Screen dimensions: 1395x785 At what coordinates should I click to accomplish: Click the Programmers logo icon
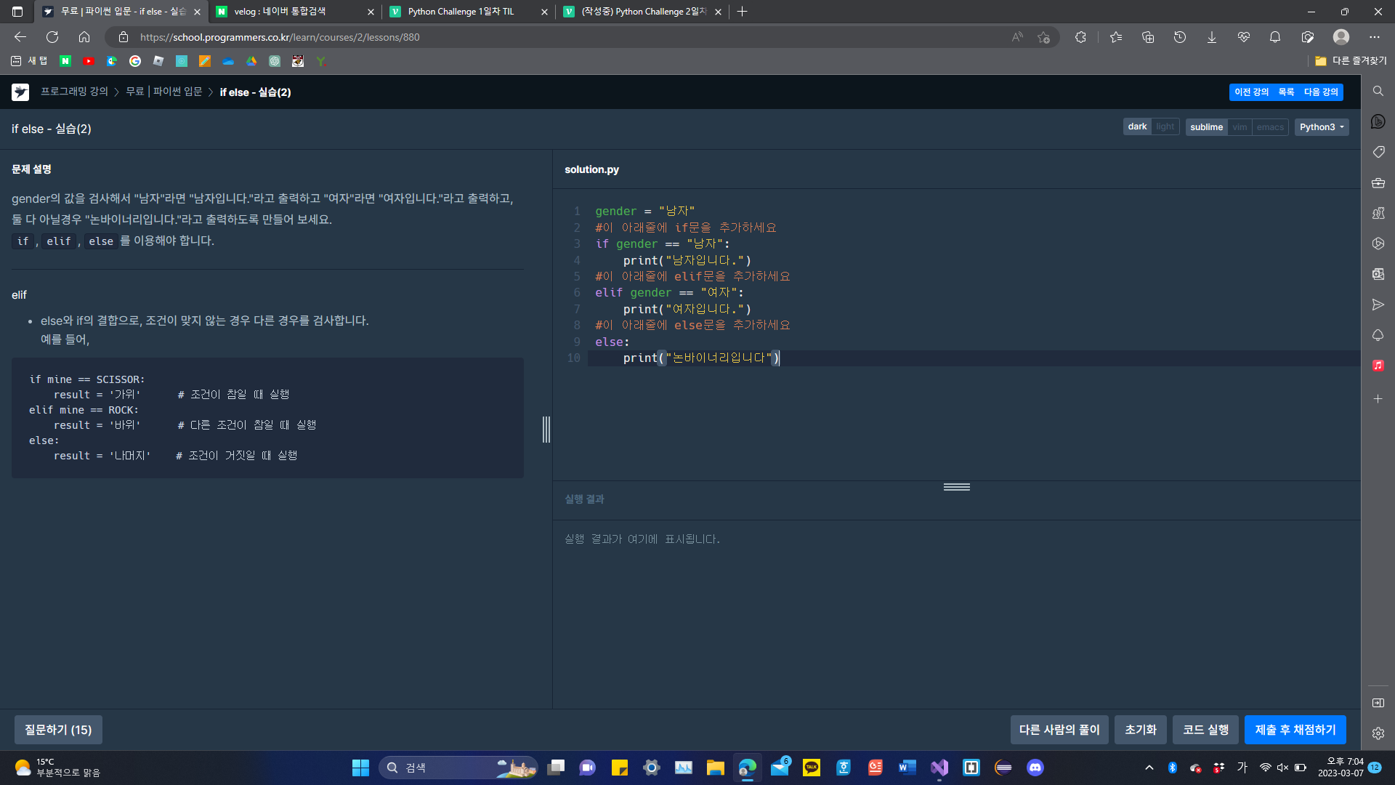(20, 92)
